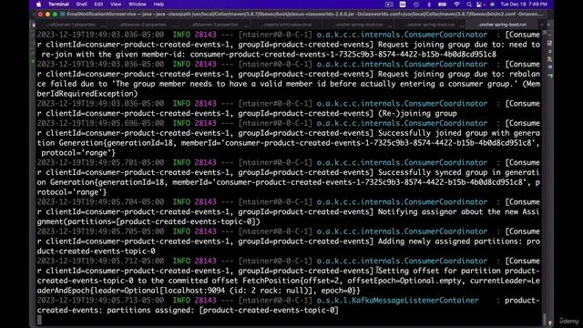
Task: Click the "localhost:9094" leader address
Action: (x=194, y=291)
